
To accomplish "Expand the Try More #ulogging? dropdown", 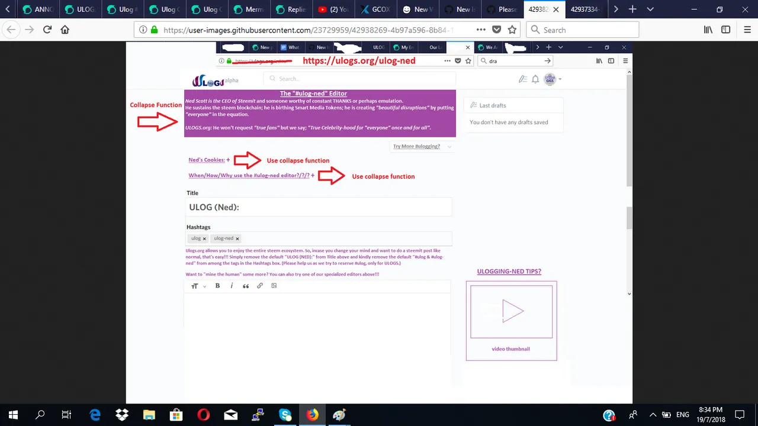I will 422,146.
